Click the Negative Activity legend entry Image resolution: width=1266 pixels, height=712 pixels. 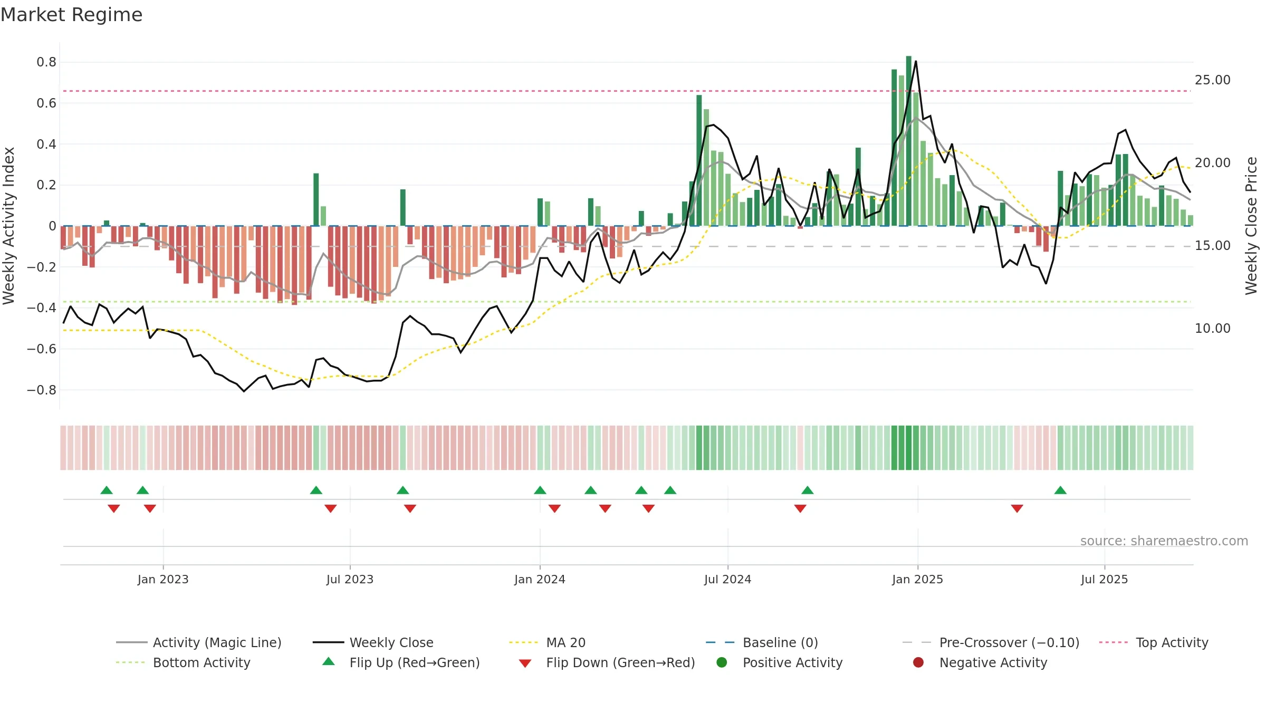[980, 662]
